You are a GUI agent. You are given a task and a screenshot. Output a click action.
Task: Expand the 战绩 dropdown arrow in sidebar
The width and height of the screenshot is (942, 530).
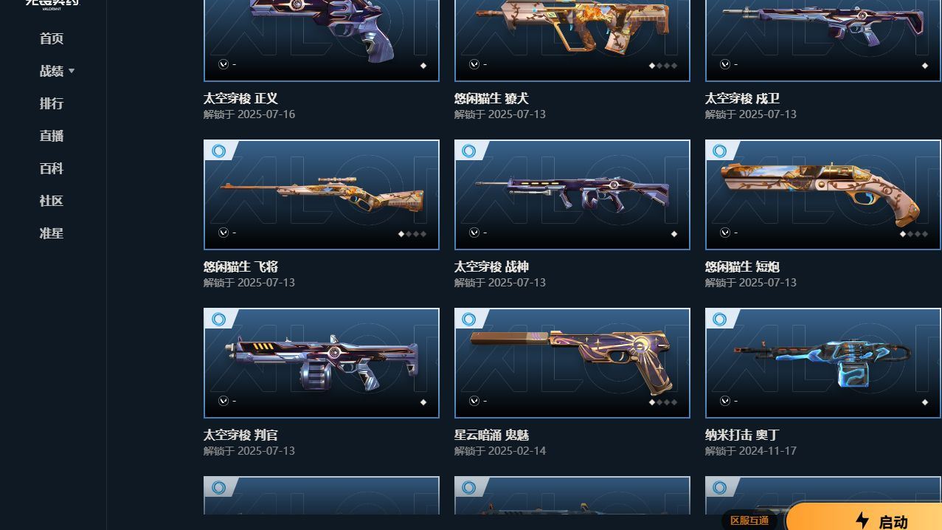click(x=72, y=71)
